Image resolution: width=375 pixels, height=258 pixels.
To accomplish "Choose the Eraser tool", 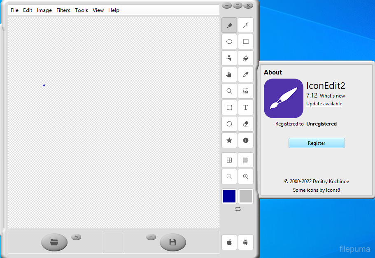I will click(x=246, y=124).
